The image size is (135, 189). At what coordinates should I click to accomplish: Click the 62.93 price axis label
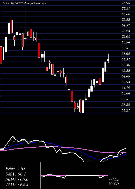click(126, 82)
